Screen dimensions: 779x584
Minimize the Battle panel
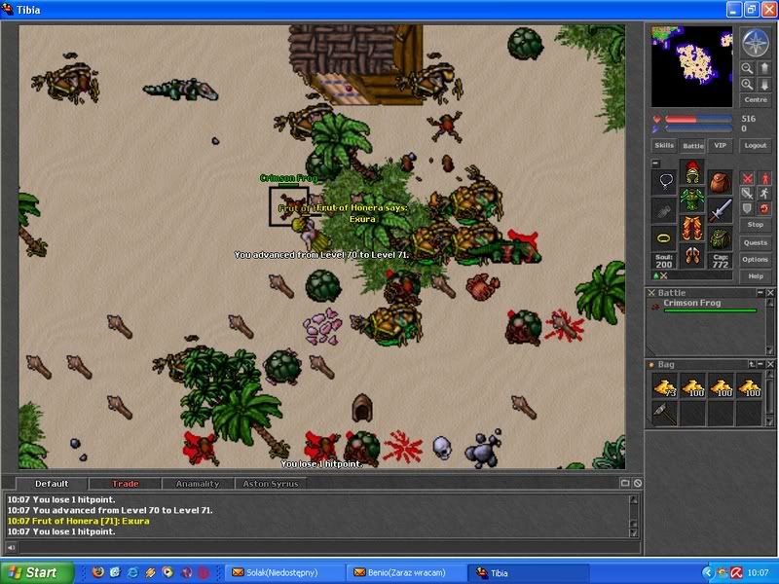click(x=760, y=293)
